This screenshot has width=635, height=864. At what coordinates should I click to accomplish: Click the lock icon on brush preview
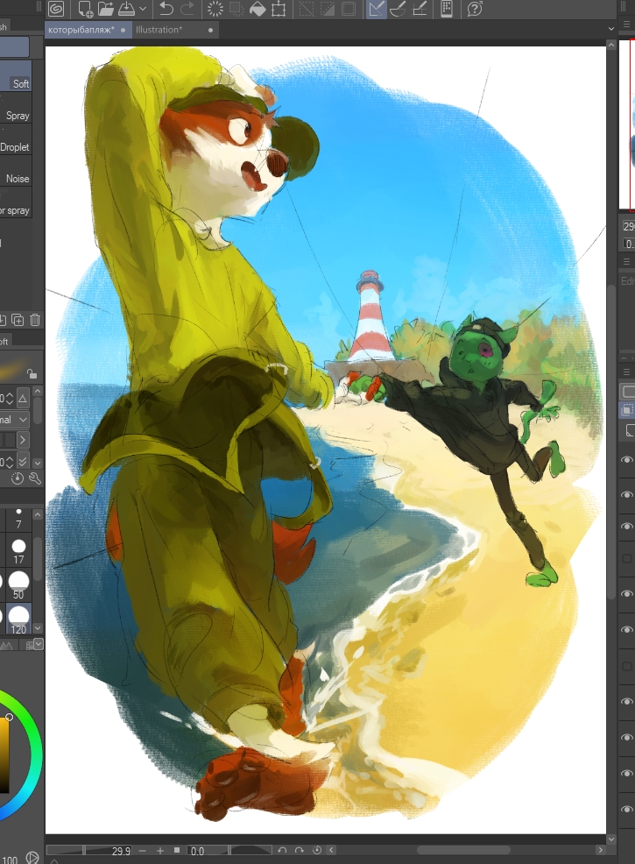[x=32, y=374]
